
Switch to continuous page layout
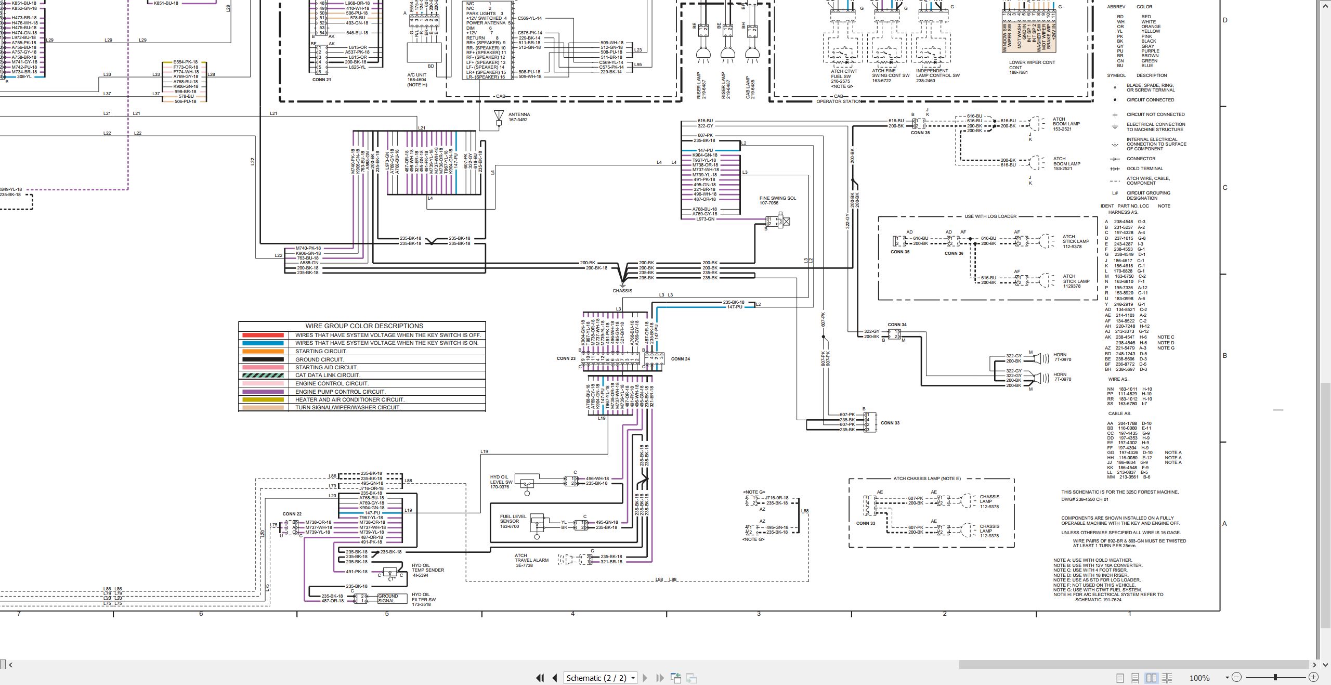pyautogui.click(x=1136, y=678)
